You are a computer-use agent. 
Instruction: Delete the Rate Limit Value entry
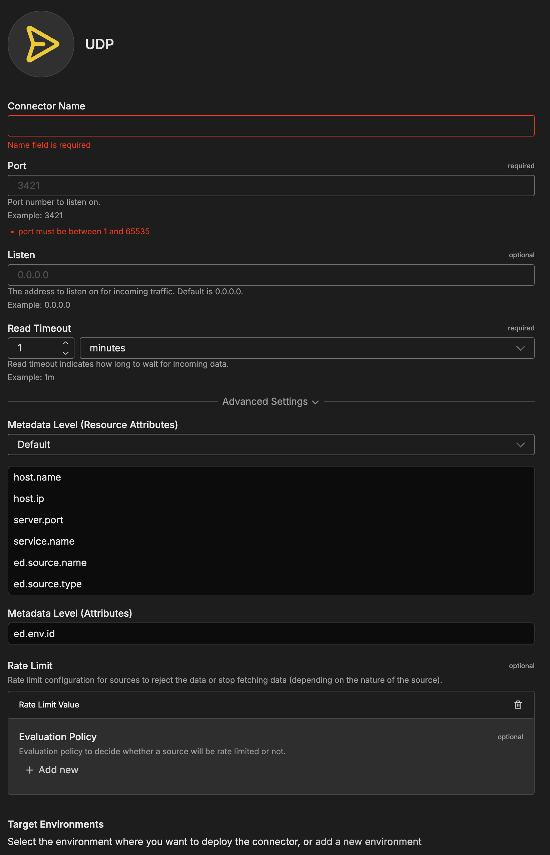pos(518,704)
